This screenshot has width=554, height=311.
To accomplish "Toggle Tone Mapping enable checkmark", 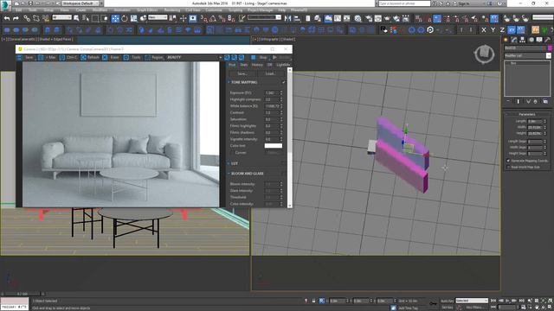I will tap(283, 82).
